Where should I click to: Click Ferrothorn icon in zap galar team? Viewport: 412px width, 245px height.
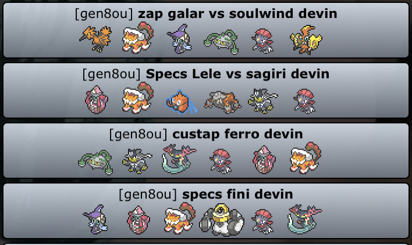coord(222,42)
